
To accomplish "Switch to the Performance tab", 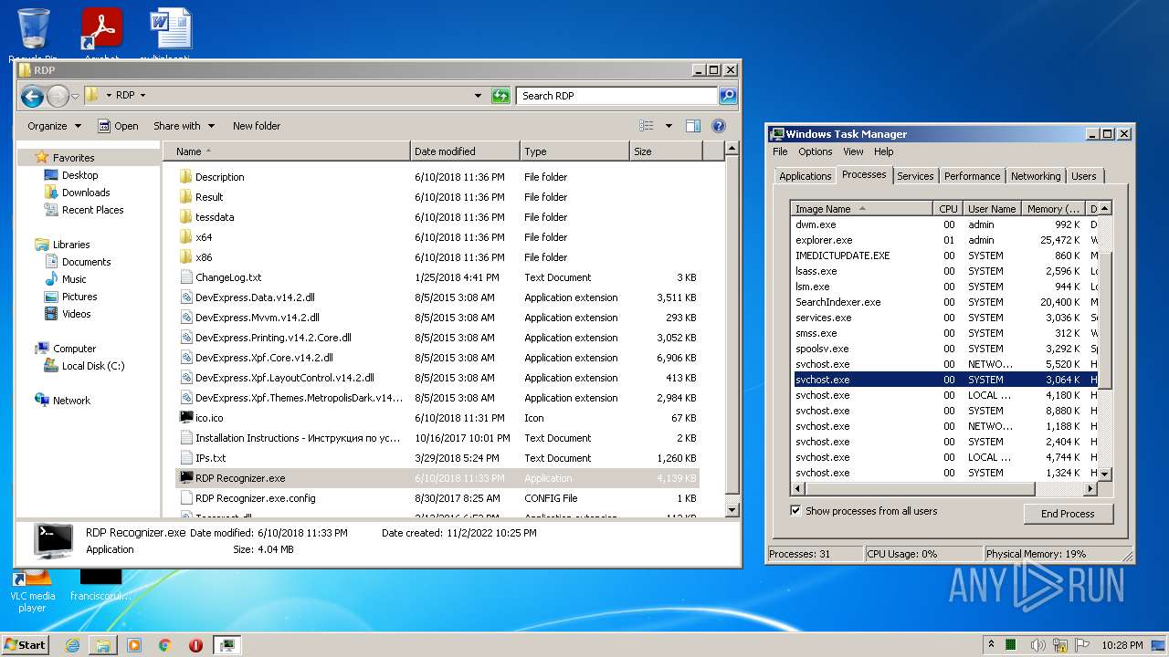I will click(x=972, y=176).
